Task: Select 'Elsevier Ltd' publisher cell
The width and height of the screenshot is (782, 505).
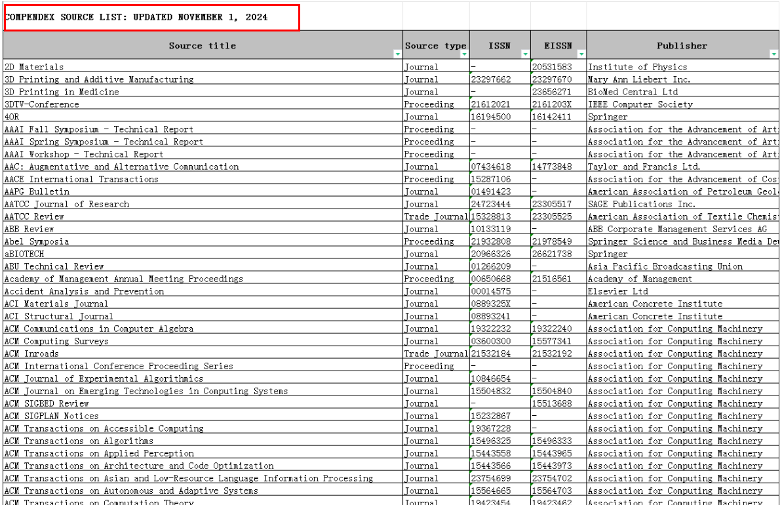Action: [683, 291]
